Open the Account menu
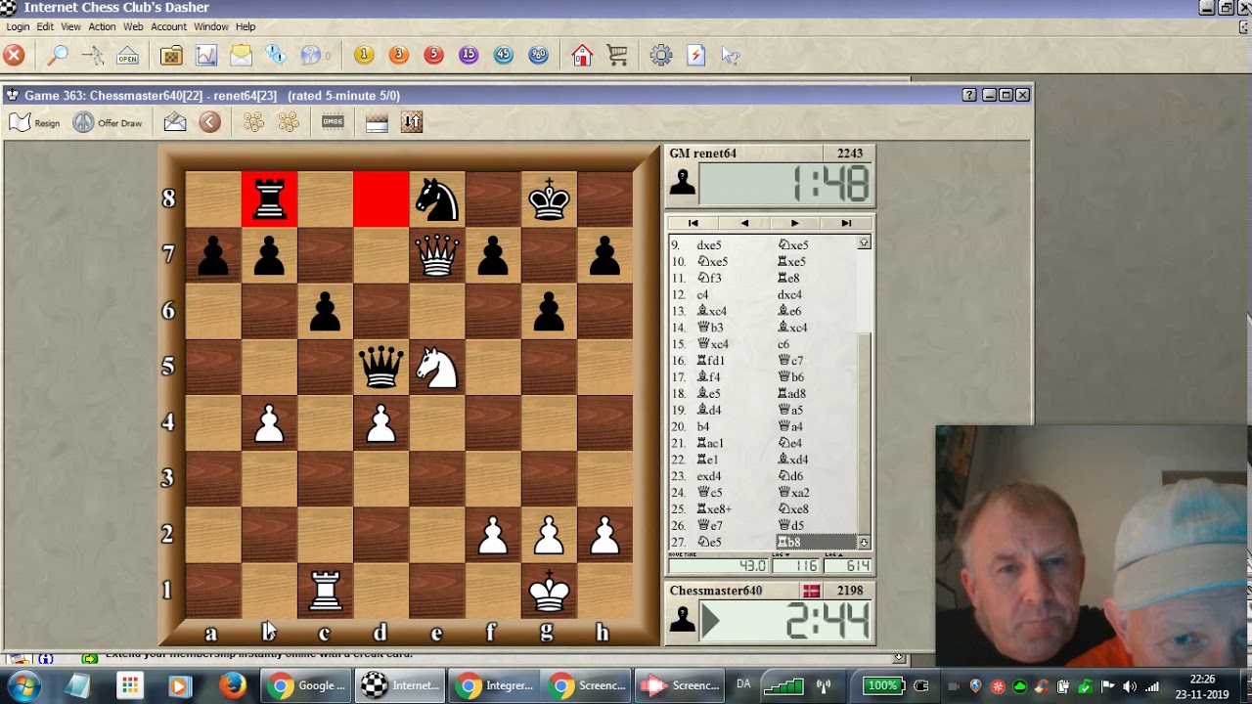 [x=168, y=26]
